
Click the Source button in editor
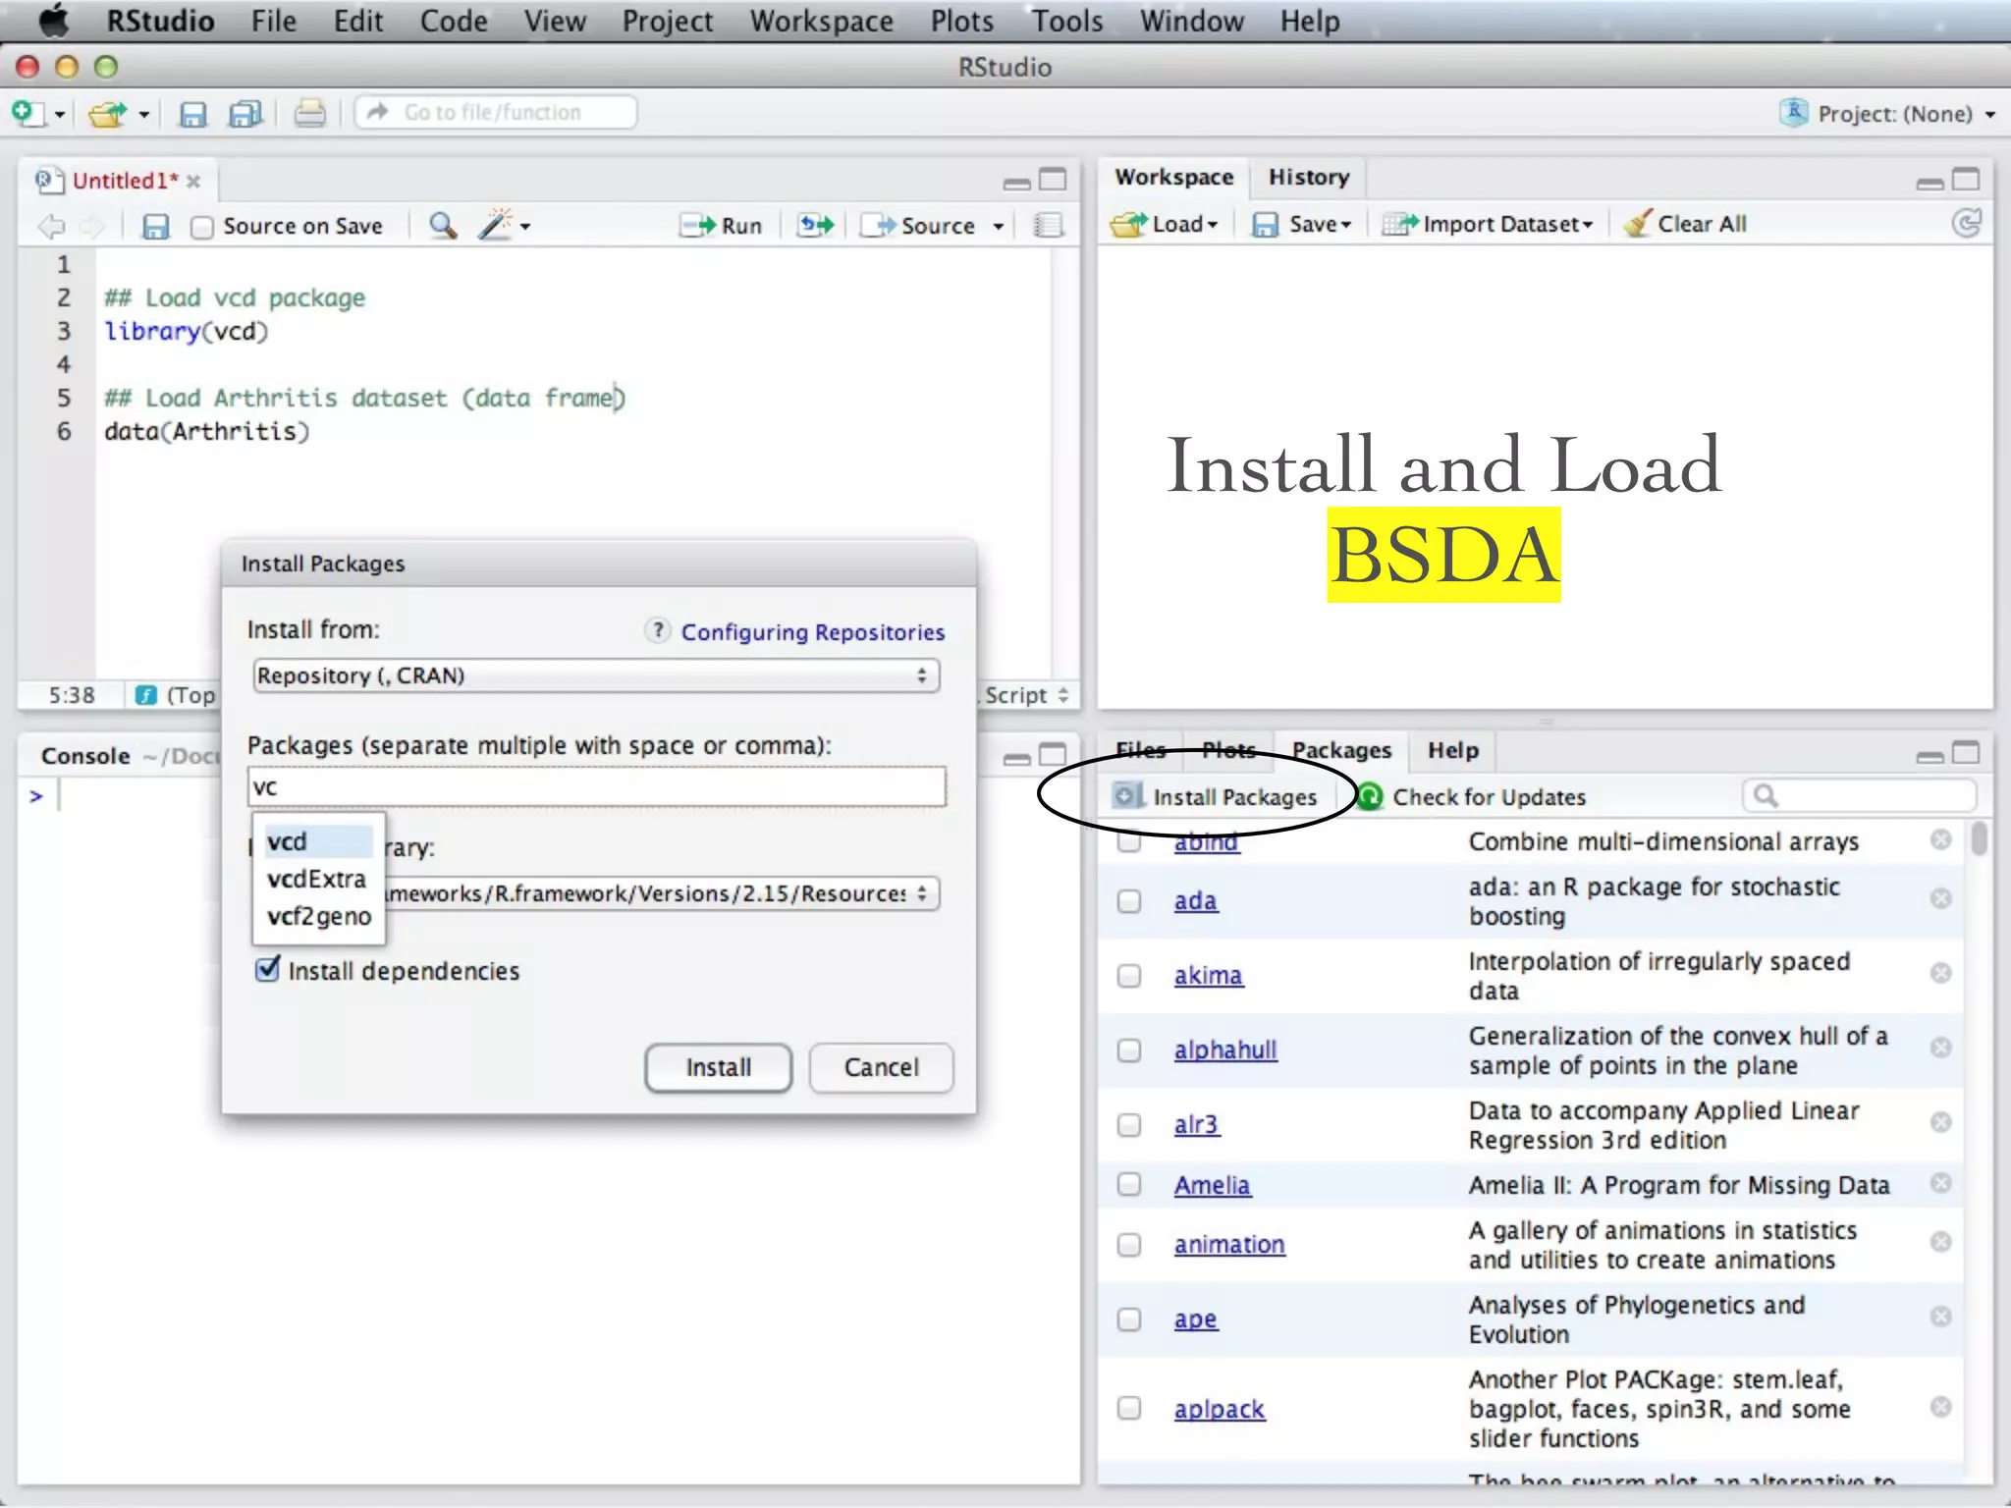pos(919,226)
